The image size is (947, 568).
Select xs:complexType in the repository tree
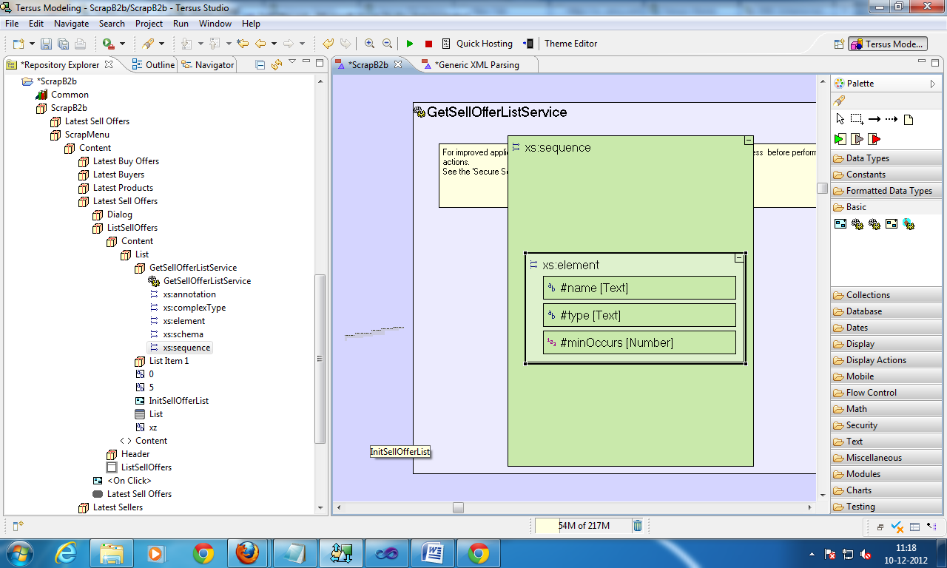pyautogui.click(x=194, y=308)
